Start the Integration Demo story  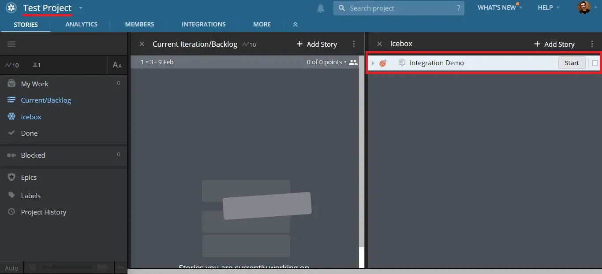572,63
